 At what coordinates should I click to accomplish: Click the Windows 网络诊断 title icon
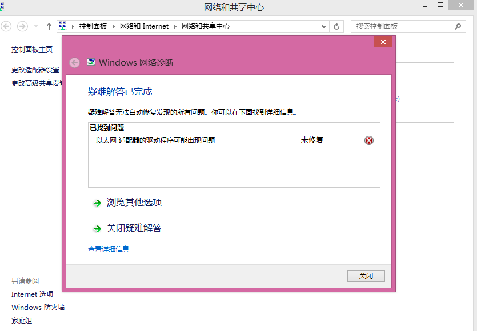click(x=91, y=62)
